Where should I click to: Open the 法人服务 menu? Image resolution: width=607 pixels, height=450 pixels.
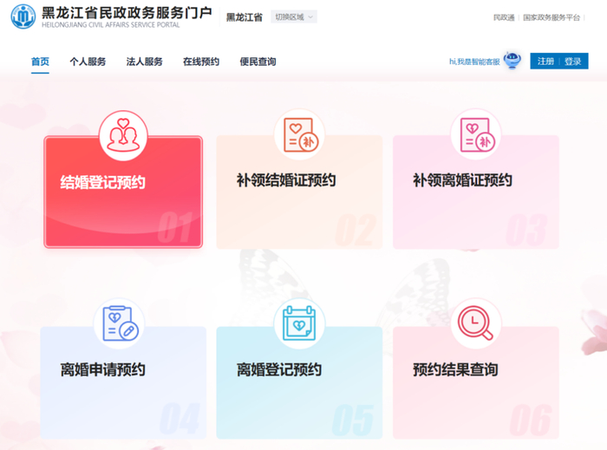click(145, 62)
